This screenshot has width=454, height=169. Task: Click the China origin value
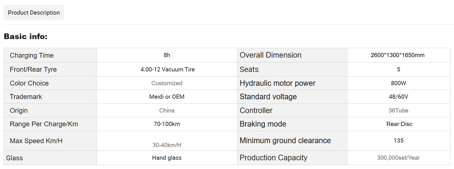(167, 111)
